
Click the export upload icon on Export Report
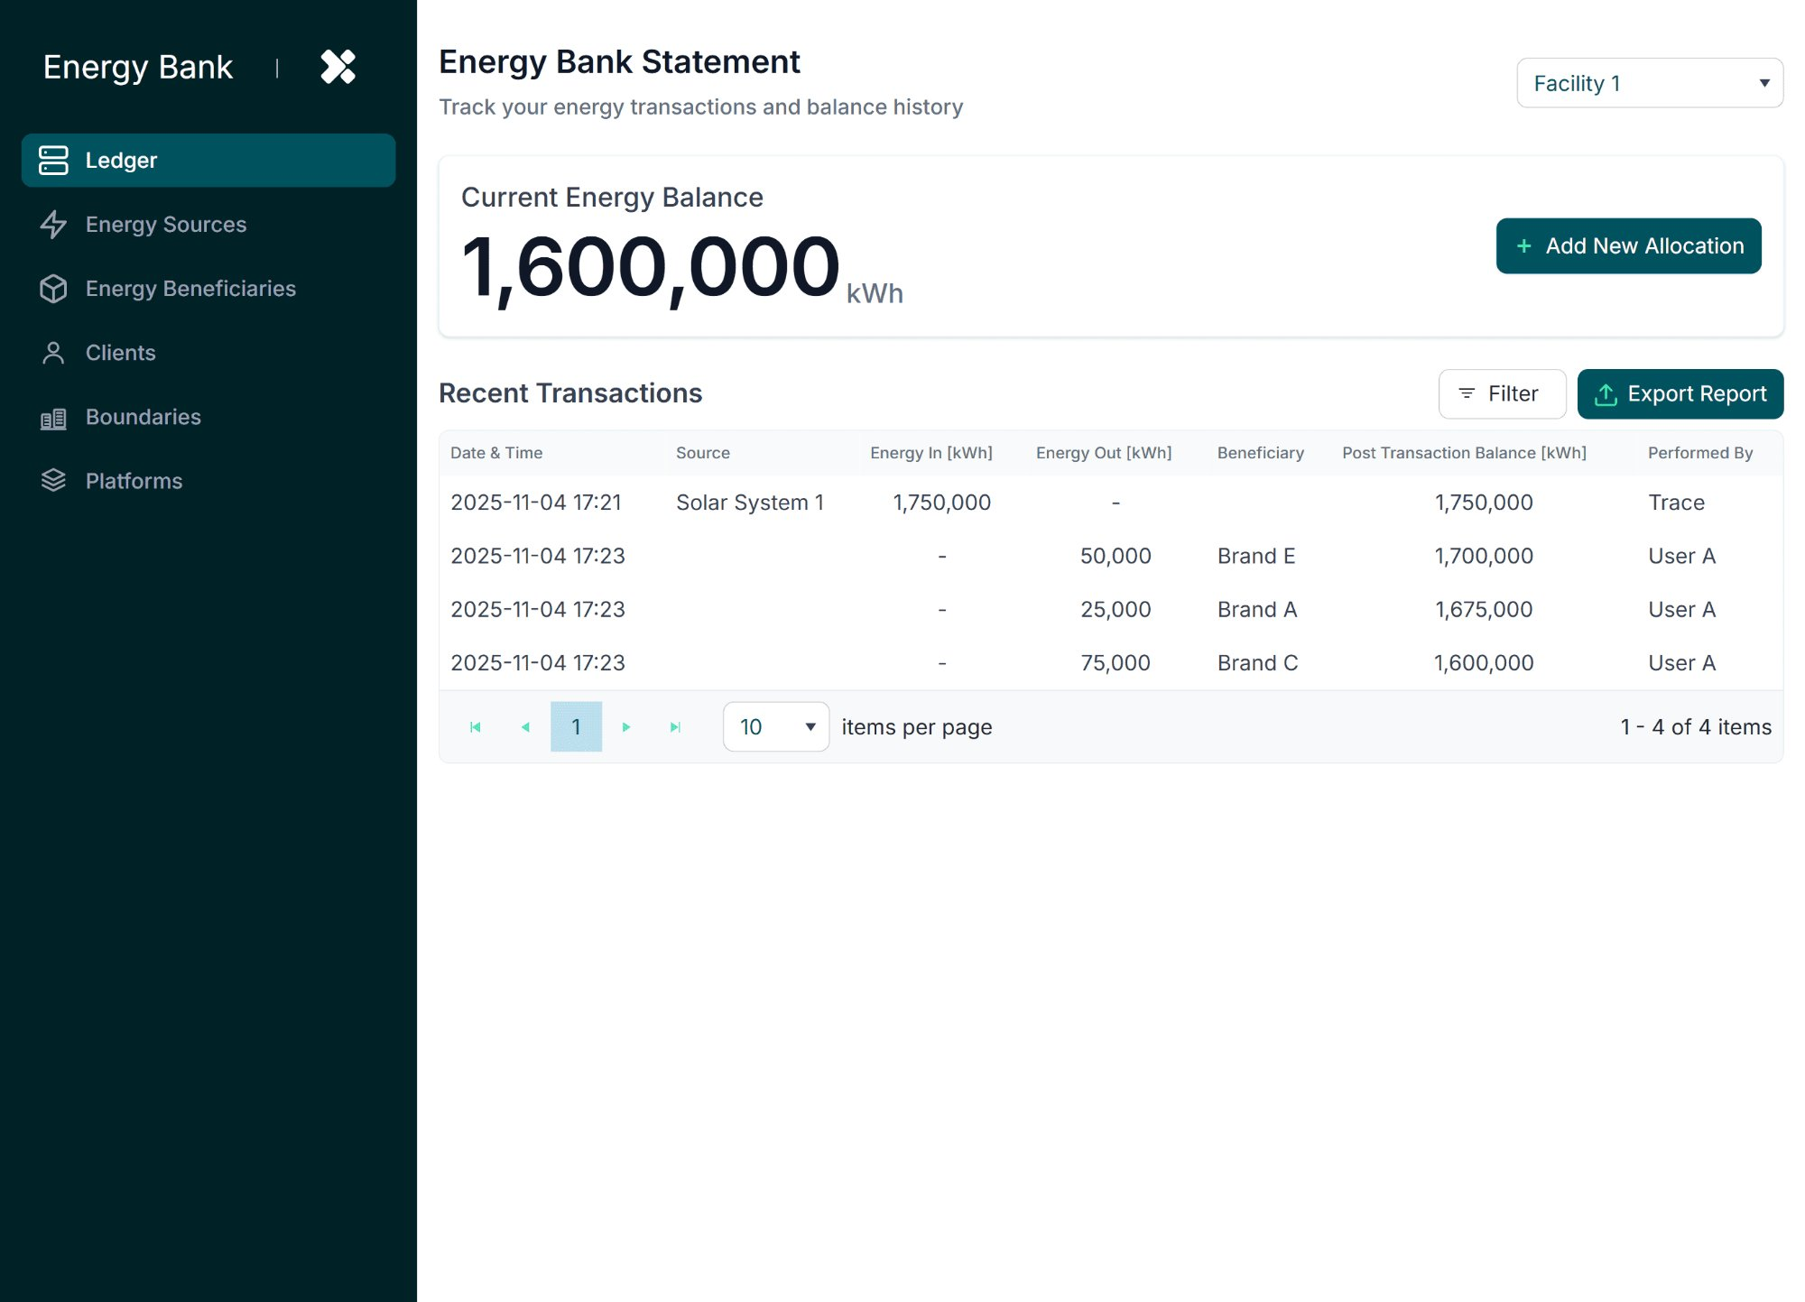1606,393
